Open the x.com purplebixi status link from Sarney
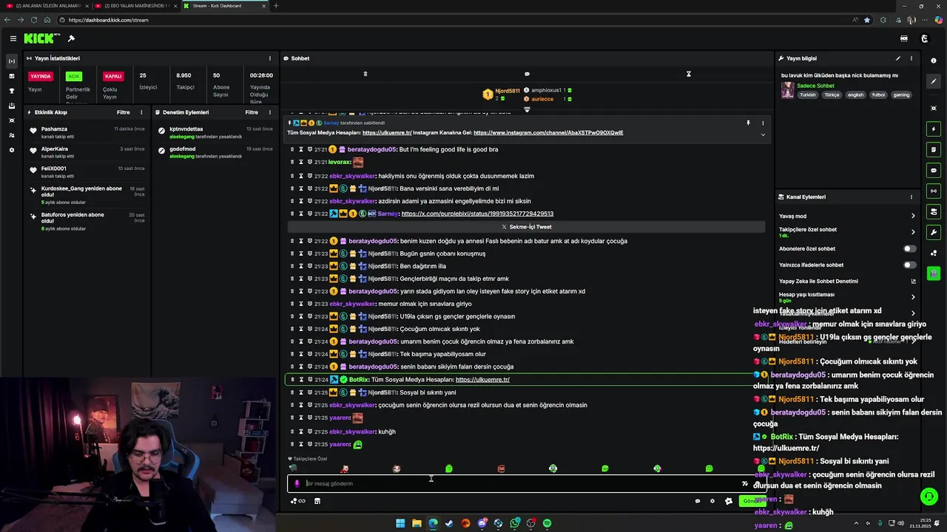The width and height of the screenshot is (947, 532). [477, 214]
